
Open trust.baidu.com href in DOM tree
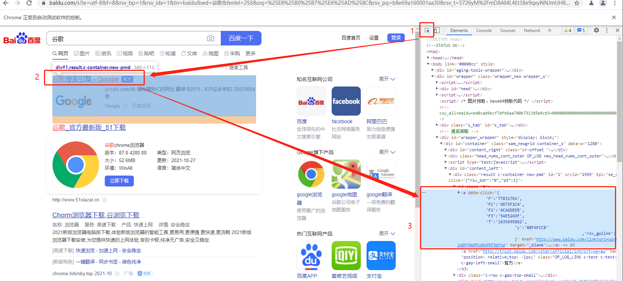(545, 251)
